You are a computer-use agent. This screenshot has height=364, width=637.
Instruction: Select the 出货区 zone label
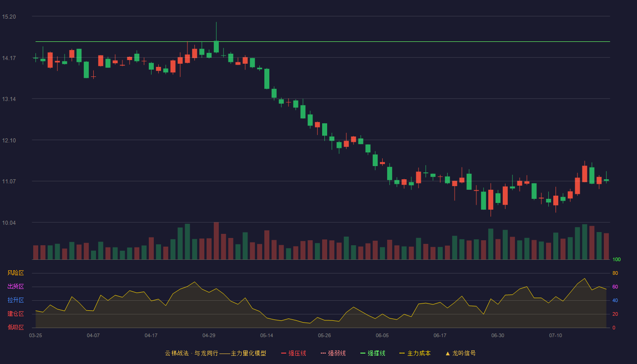pos(15,287)
